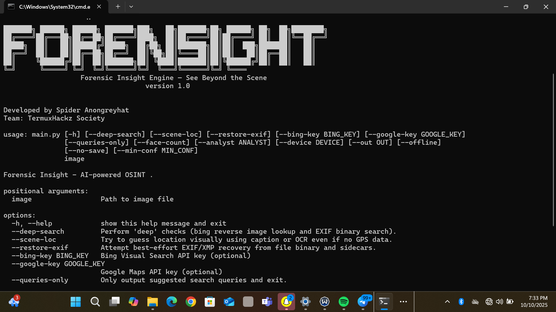Open Outlook from the taskbar
The width and height of the screenshot is (556, 312).
229,302
